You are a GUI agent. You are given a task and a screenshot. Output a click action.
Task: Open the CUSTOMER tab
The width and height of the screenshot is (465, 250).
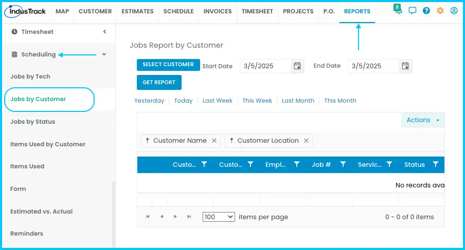(x=95, y=11)
